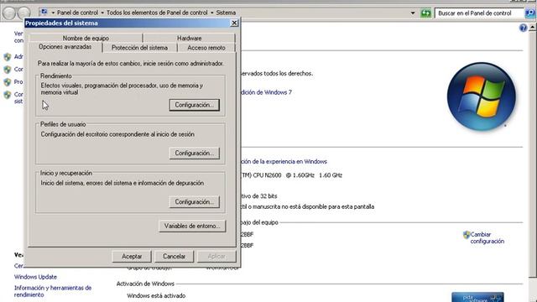Focus Buscar en el Panel de control field
This screenshot has width=537, height=302.
point(479,13)
